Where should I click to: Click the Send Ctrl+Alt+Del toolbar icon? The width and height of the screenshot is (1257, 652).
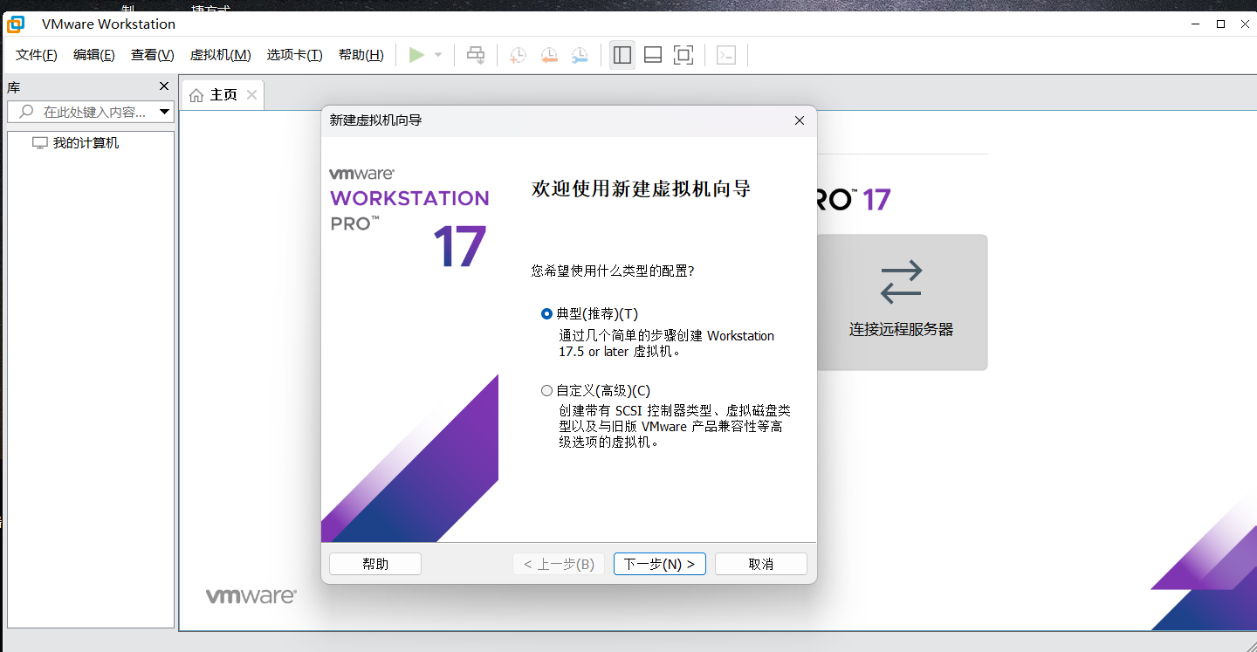tap(476, 55)
